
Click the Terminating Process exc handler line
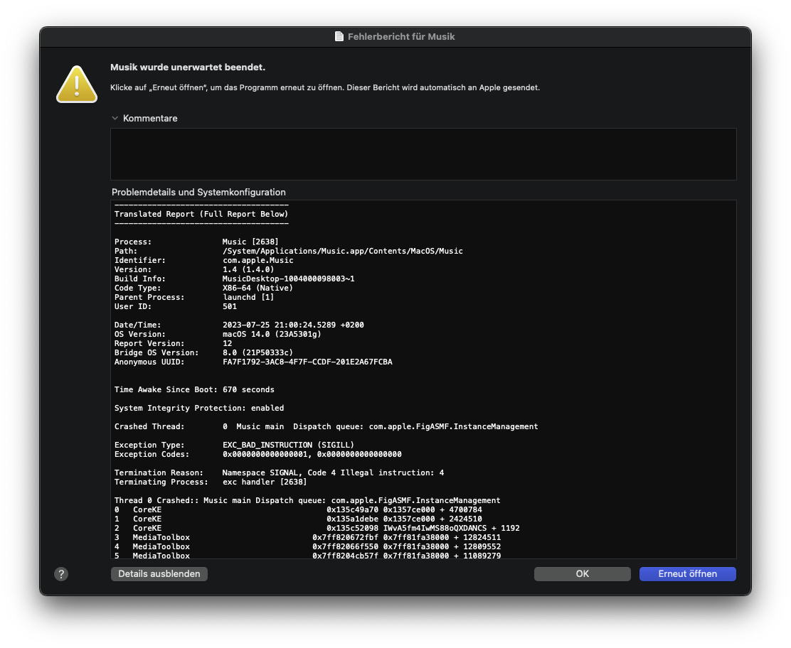(211, 482)
